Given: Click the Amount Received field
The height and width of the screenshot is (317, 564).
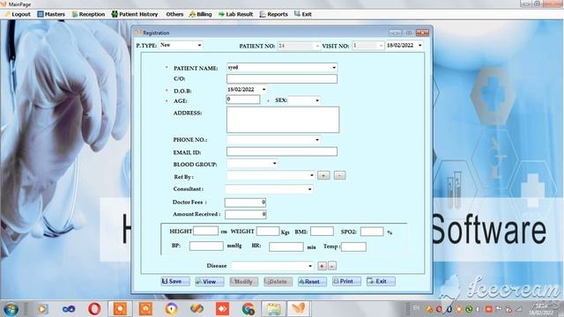Looking at the screenshot, I should [245, 215].
